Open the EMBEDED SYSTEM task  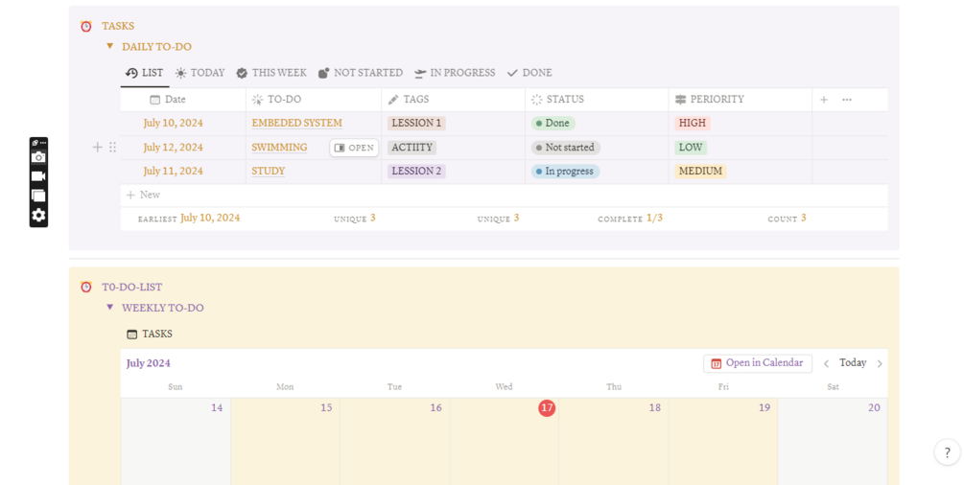coord(297,123)
